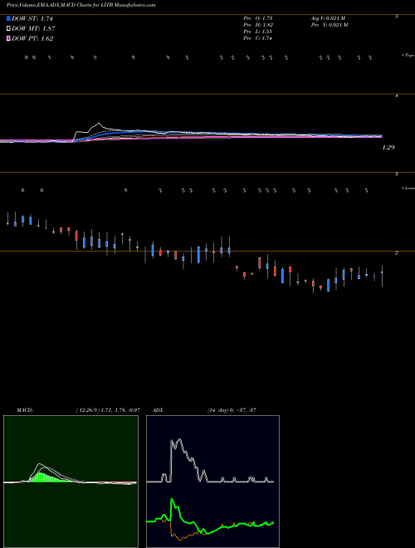Viewport: 415px width, 548px height.
Task: Click the 'Pre O: 1.73' open value
Action: click(x=258, y=17)
